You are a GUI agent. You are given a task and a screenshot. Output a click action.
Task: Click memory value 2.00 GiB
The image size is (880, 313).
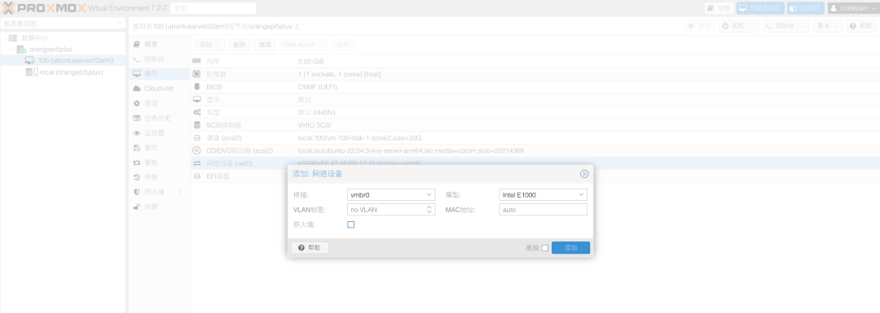(310, 61)
